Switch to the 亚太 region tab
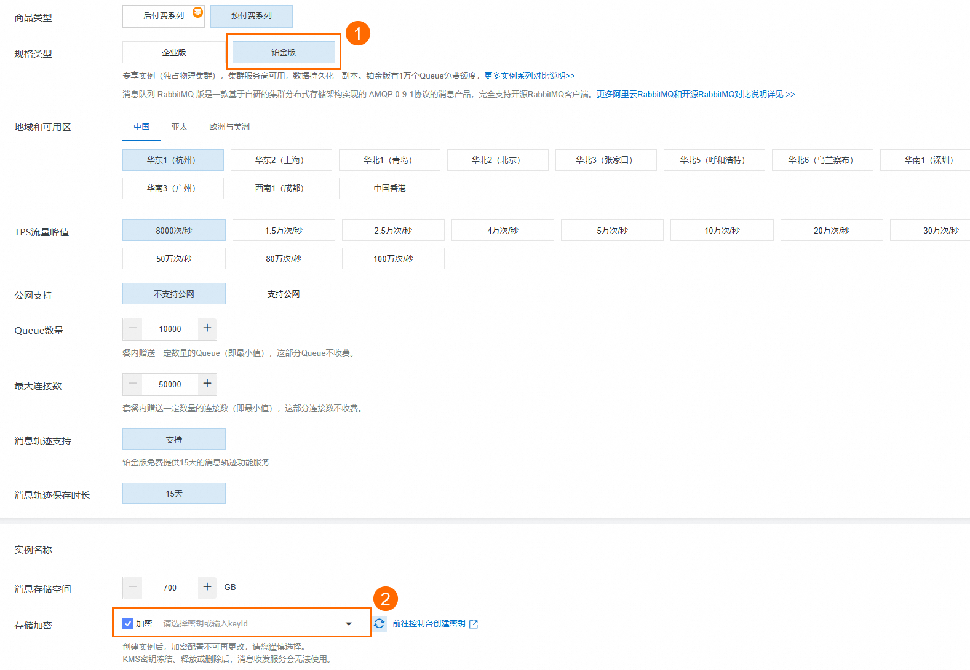The image size is (970, 670). pyautogui.click(x=179, y=127)
